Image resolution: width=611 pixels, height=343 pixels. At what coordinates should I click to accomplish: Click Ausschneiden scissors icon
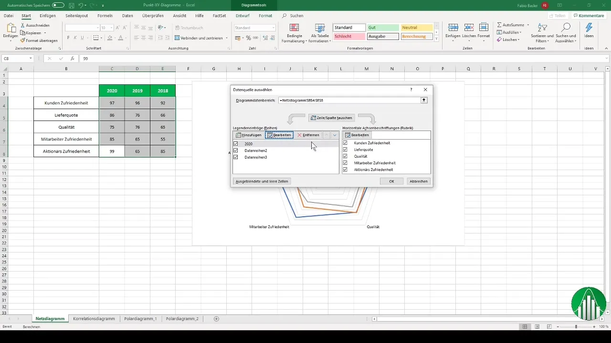(23, 25)
